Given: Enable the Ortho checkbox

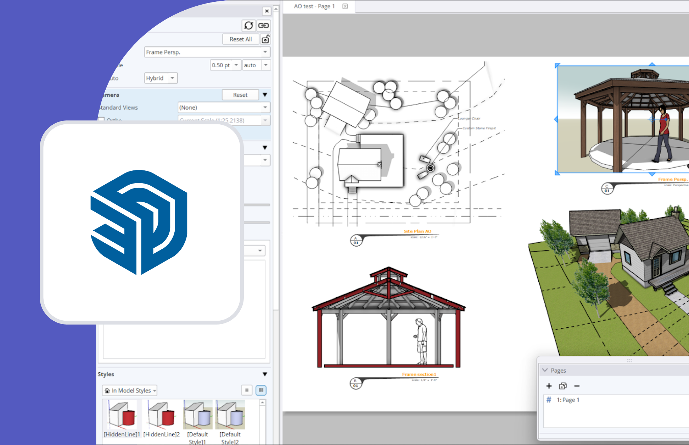Looking at the screenshot, I should click(x=102, y=120).
